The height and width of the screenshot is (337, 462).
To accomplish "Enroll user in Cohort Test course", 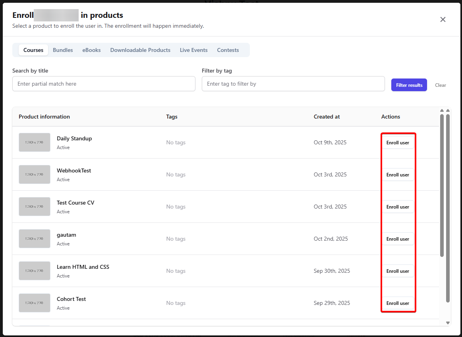I will (x=398, y=303).
